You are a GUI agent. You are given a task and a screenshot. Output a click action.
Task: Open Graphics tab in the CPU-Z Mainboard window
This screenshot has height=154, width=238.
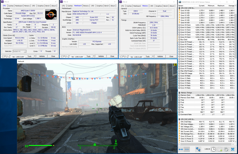pos(100,6)
